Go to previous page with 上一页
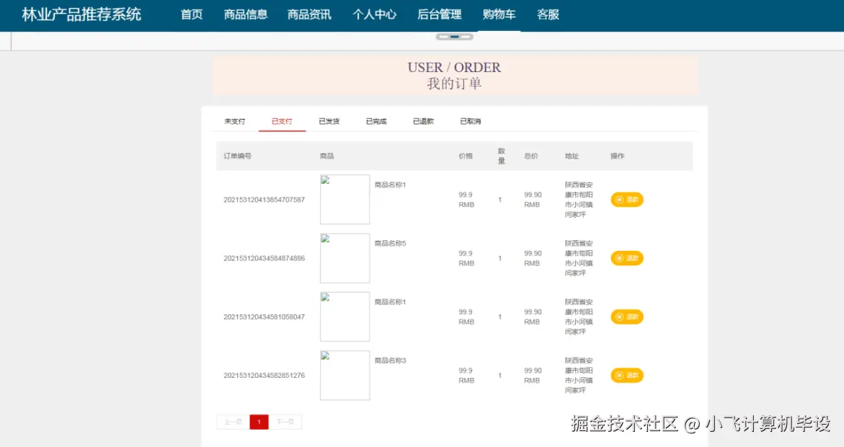 [x=233, y=422]
